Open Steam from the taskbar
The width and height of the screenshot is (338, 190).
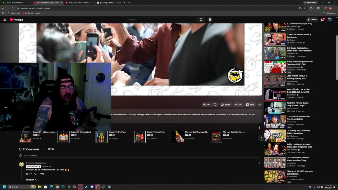coord(86,187)
